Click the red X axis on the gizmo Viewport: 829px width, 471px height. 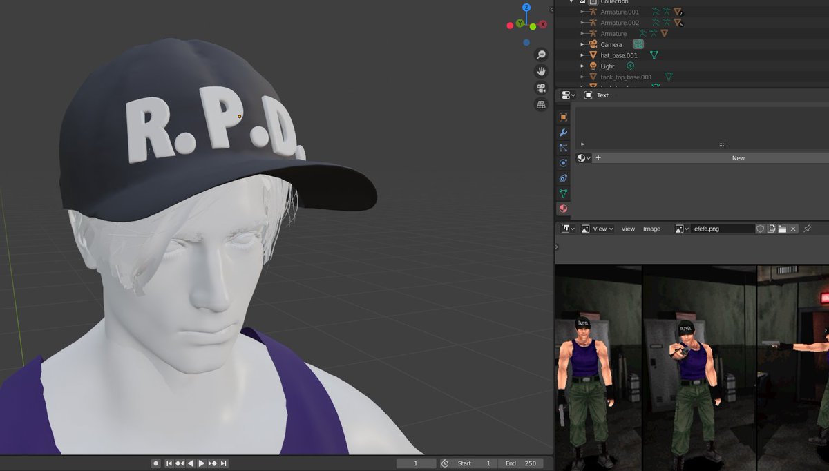pos(542,25)
